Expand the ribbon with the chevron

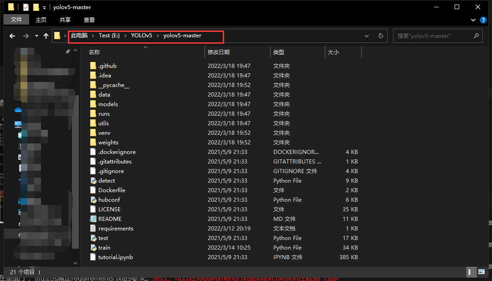[473, 20]
